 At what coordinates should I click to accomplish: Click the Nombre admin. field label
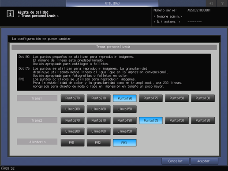[x=168, y=16]
